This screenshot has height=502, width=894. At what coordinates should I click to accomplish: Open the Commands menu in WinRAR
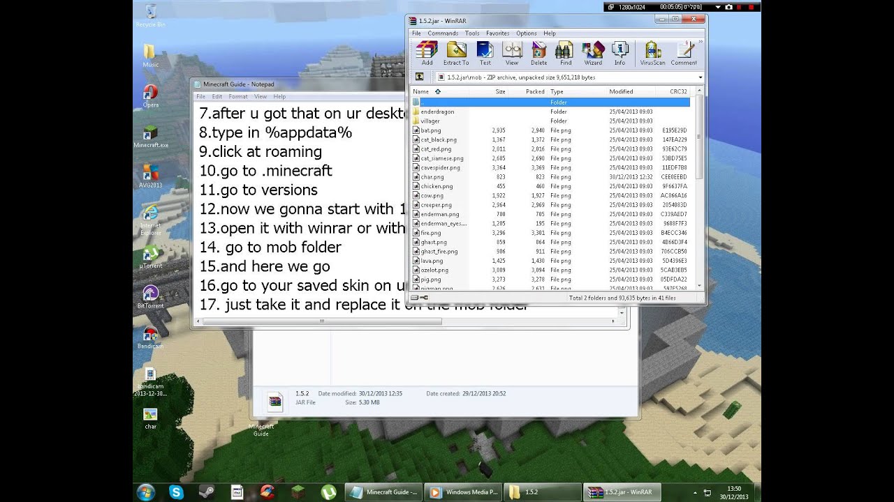pyautogui.click(x=443, y=33)
